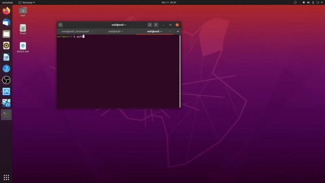The image size is (325, 183).
Task: Close the active rightmost terminal tab
Action: 170,32
